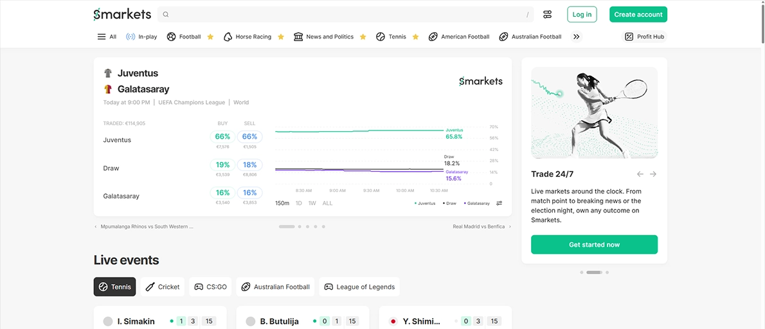Expand more sports with double chevron
This screenshot has height=329, width=765.
pyautogui.click(x=576, y=37)
